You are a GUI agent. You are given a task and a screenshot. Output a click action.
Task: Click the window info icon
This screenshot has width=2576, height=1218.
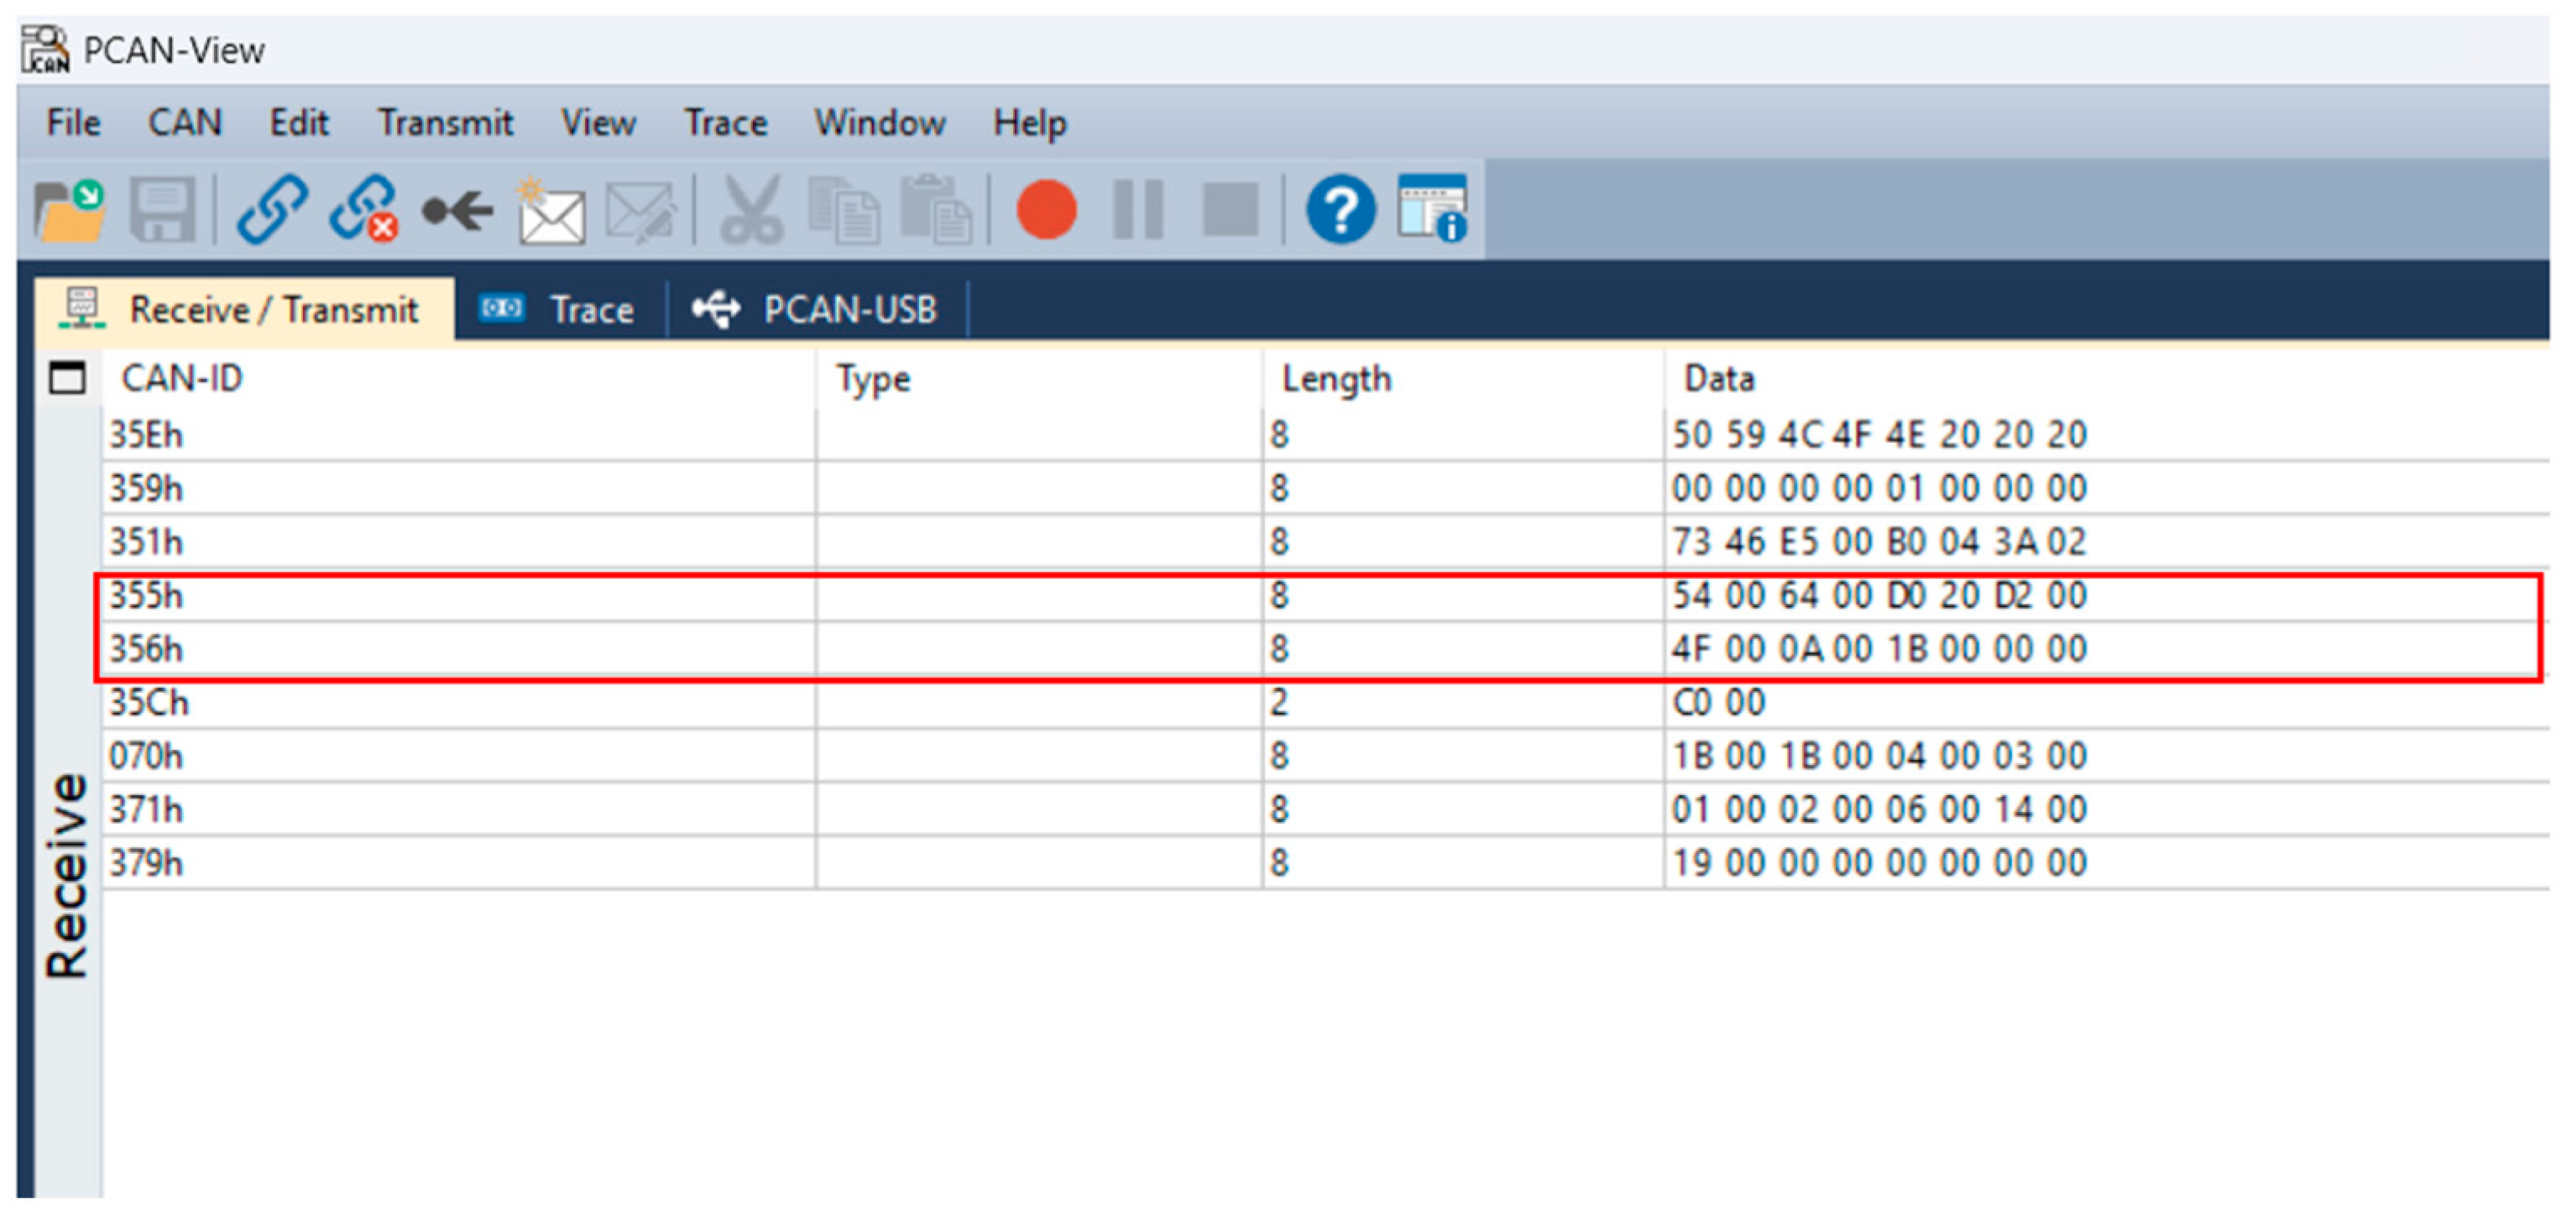coord(1432,209)
